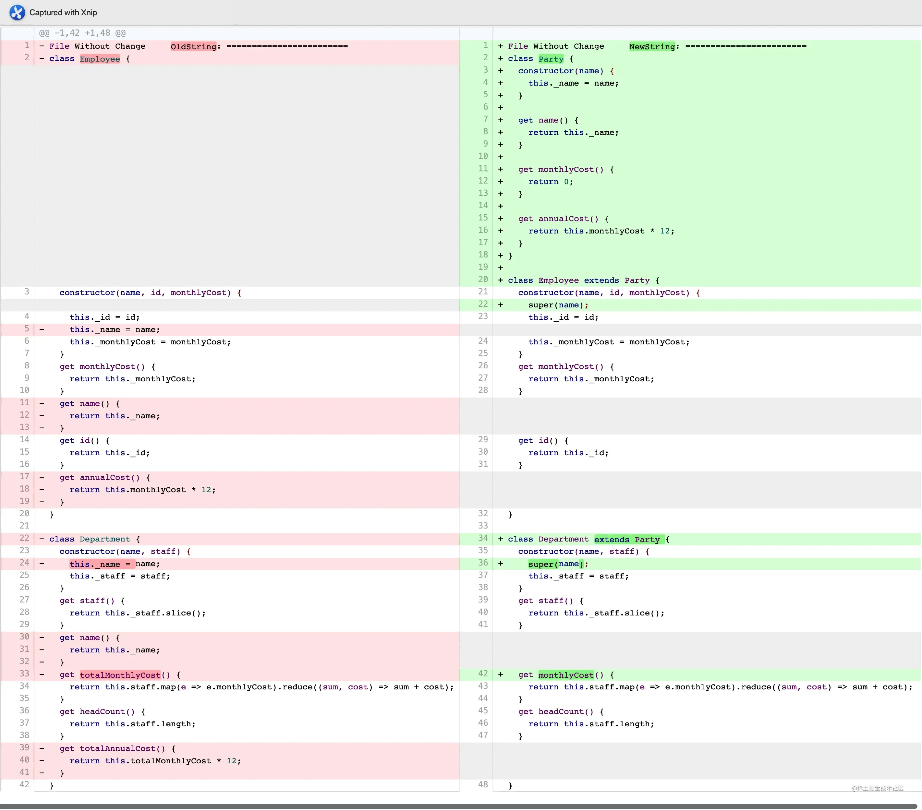This screenshot has width=922, height=810.
Task: Click the plus marker on 'super(name);' line 22
Action: coord(500,305)
